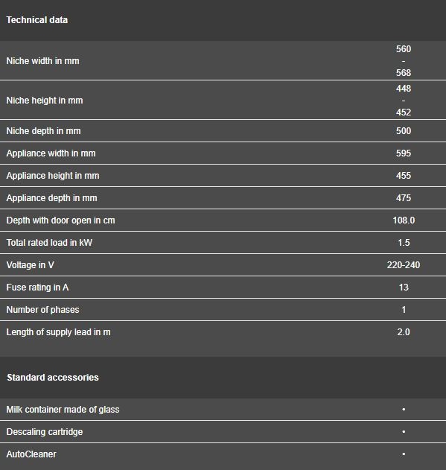
Task: Select the Niche width in mm row
Action: [223, 60]
